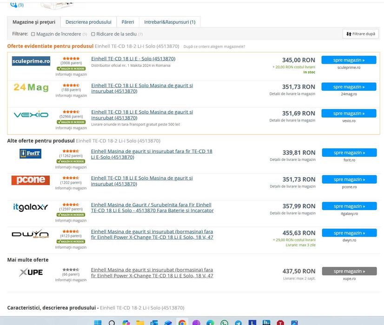The height and width of the screenshot is (325, 384).
Task: Click the trusted-store badge under Vexio reviews
Action: [71, 122]
